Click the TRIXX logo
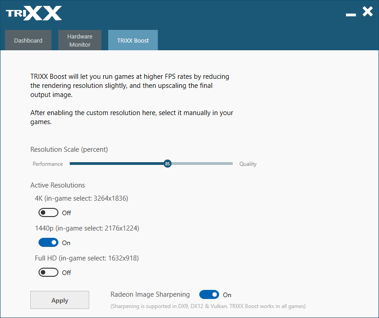This screenshot has height=318, width=379. coord(34,13)
